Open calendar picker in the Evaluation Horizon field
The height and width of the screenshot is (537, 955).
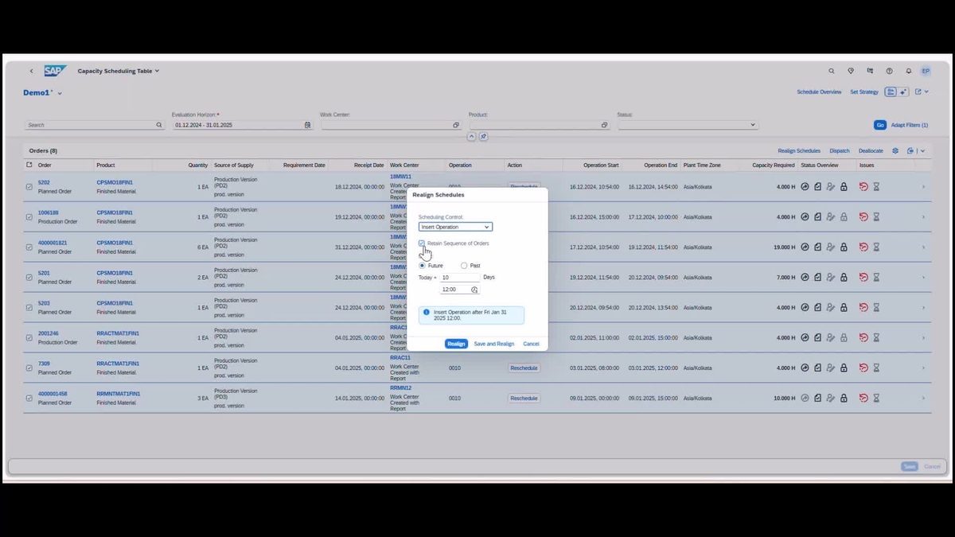point(307,125)
